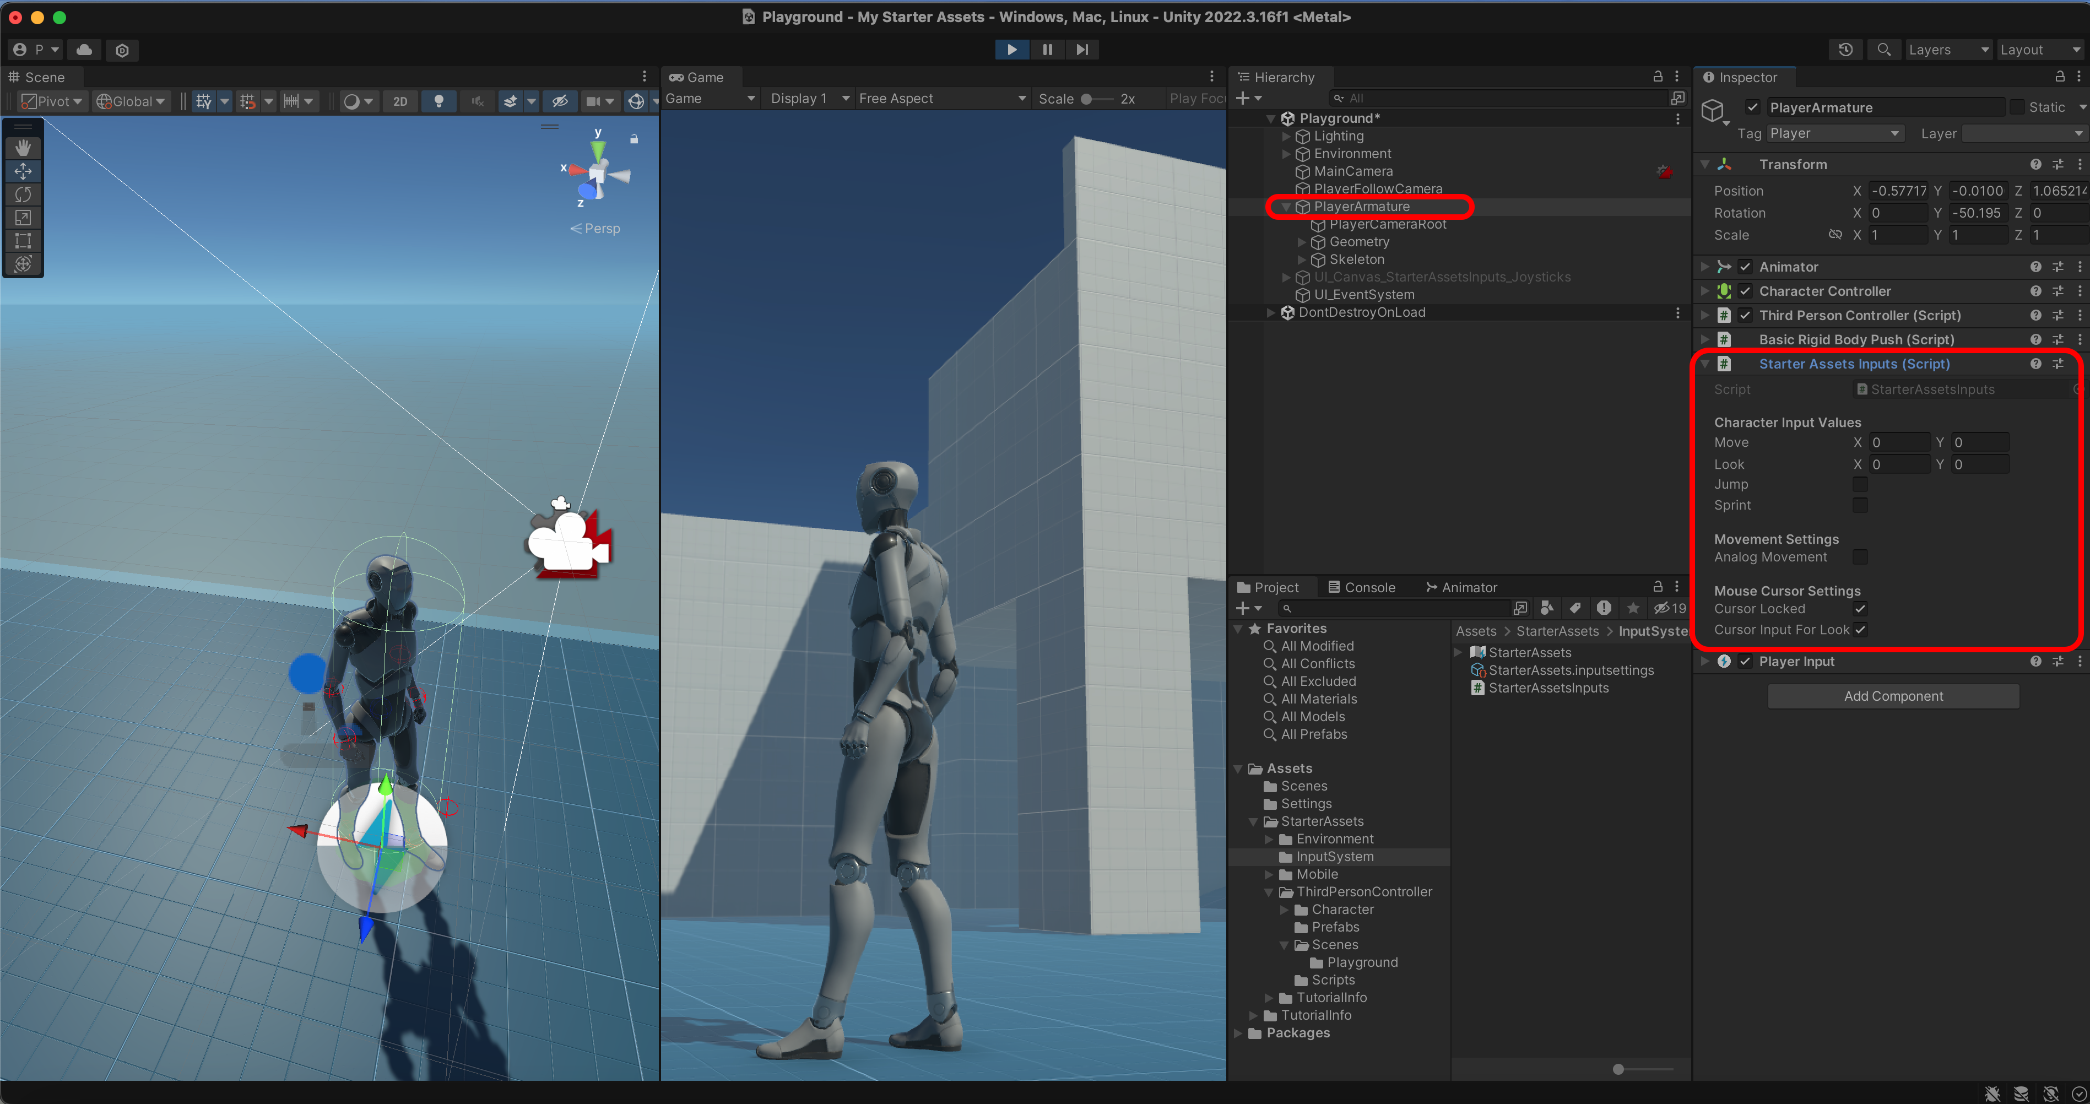Image resolution: width=2090 pixels, height=1104 pixels.
Task: Select the Rotate tool in Scene toolbar
Action: coord(23,194)
